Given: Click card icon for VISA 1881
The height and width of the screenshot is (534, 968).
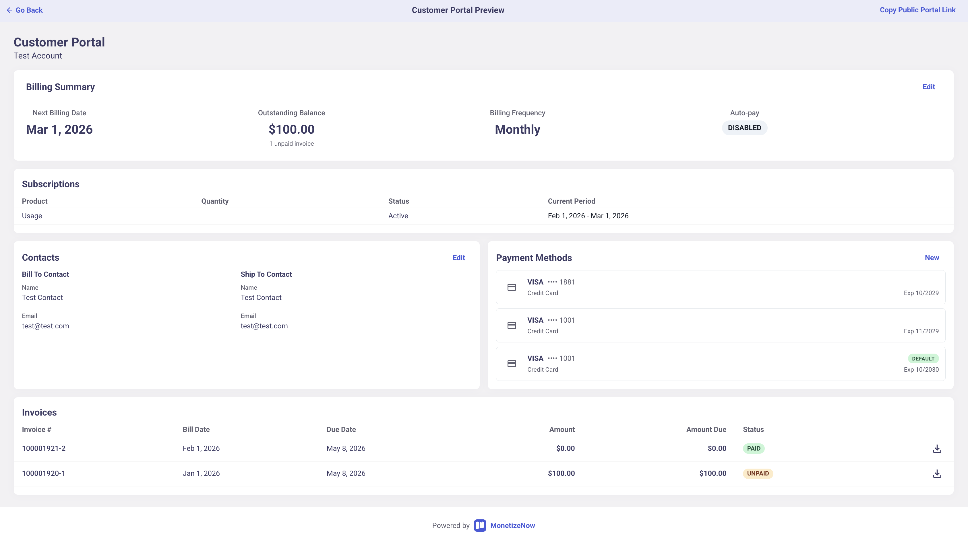Looking at the screenshot, I should pos(512,287).
